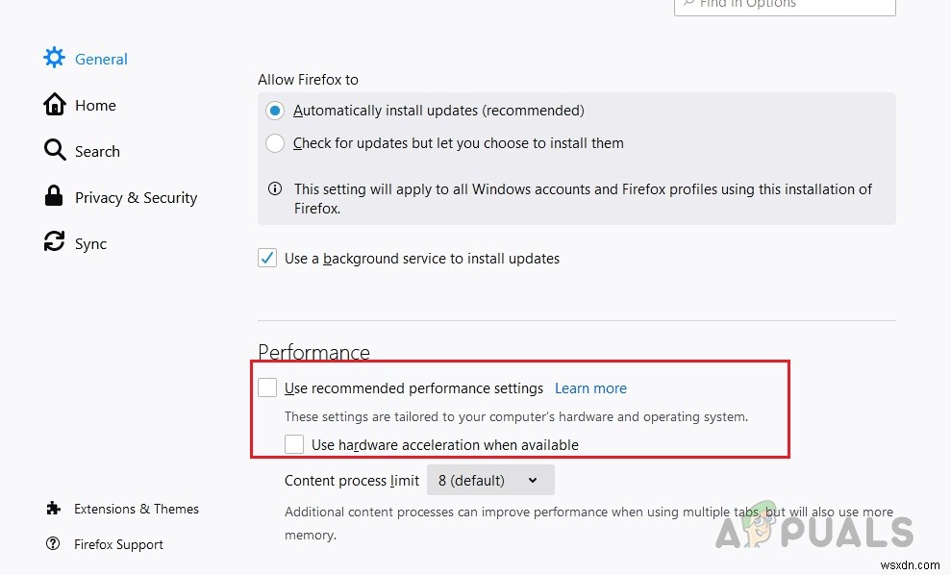Go to the Privacy & Security section
Screen dimensions: 951x575
click(x=135, y=196)
